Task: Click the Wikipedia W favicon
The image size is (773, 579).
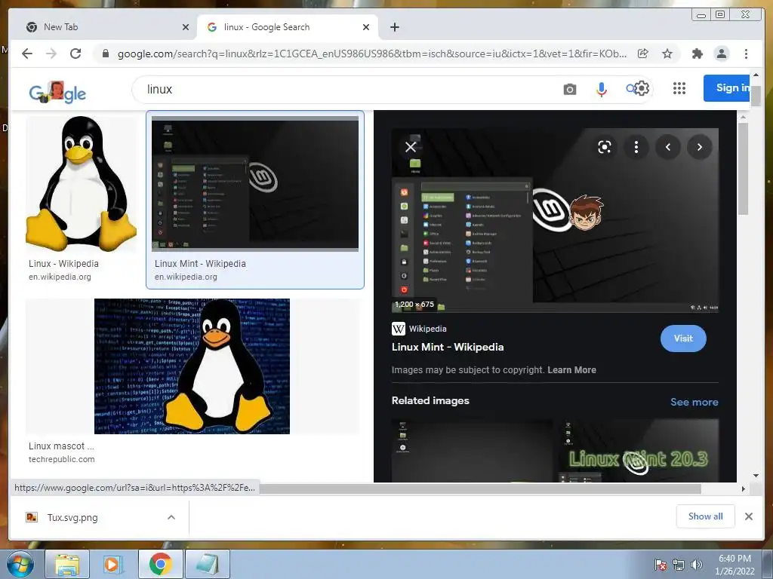Action: 399,329
